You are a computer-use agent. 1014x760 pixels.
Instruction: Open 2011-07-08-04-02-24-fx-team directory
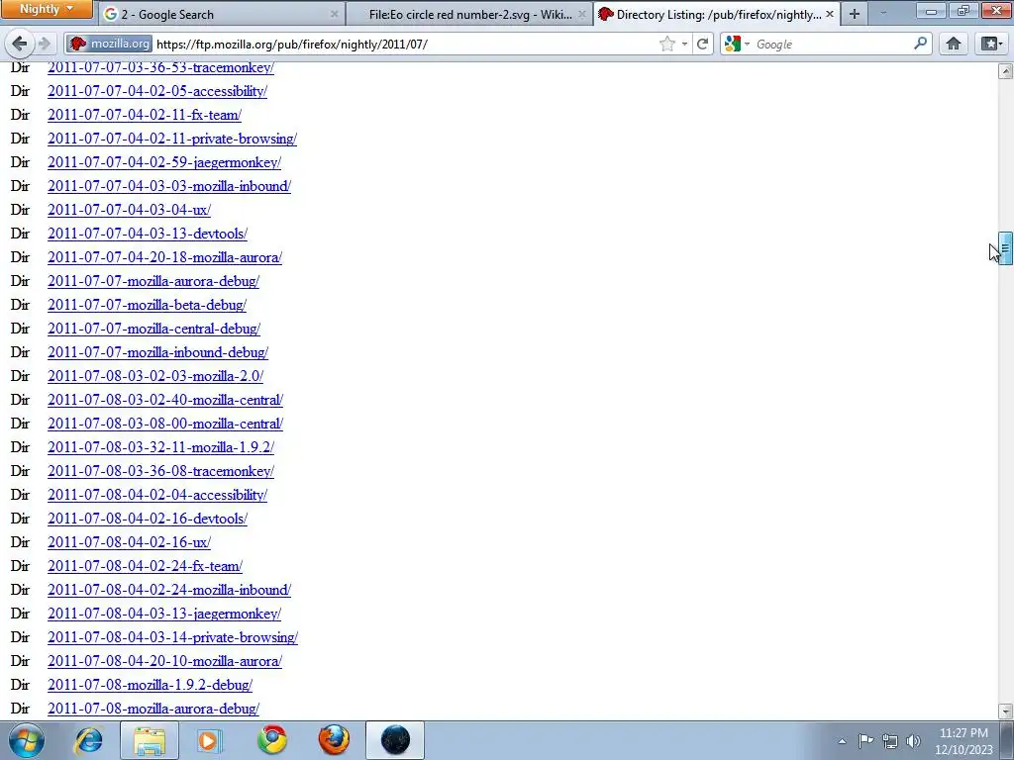point(145,566)
